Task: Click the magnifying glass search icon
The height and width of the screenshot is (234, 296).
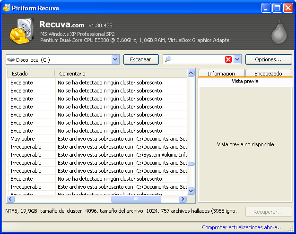Action: point(168,59)
